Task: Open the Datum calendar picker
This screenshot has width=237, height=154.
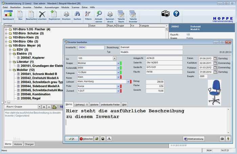Action: pyautogui.click(x=215, y=58)
